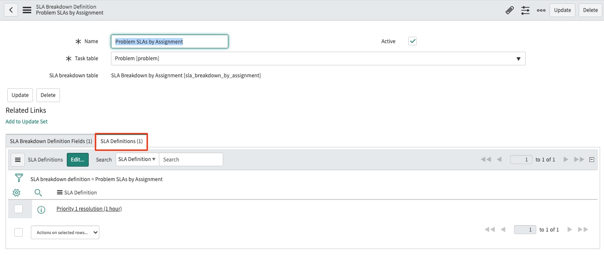Open the Task table dropdown
The height and width of the screenshot is (255, 604).
click(518, 58)
